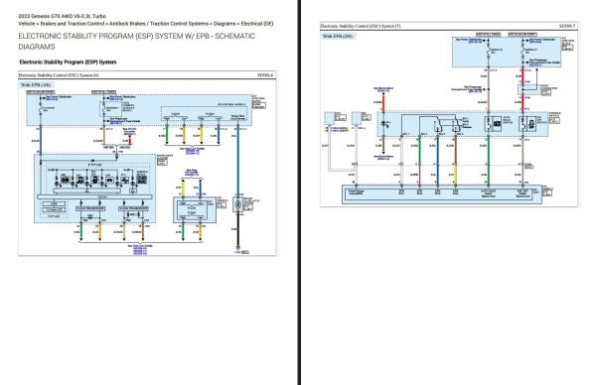The height and width of the screenshot is (385, 596).
Task: Click the brake fluid level sensor symbol in diagram 6
Action: click(x=238, y=205)
